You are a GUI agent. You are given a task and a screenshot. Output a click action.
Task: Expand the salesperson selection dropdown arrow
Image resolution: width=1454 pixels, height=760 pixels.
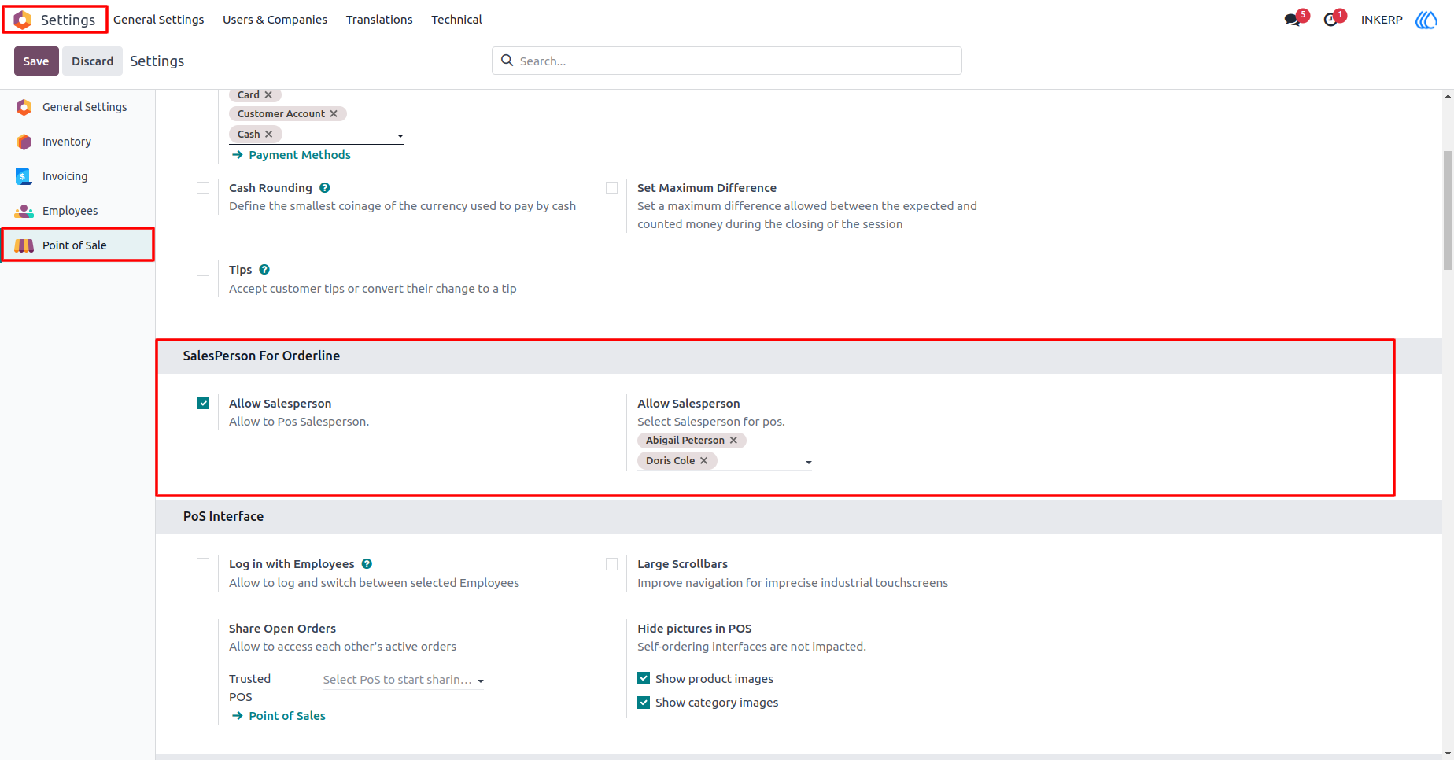point(808,463)
